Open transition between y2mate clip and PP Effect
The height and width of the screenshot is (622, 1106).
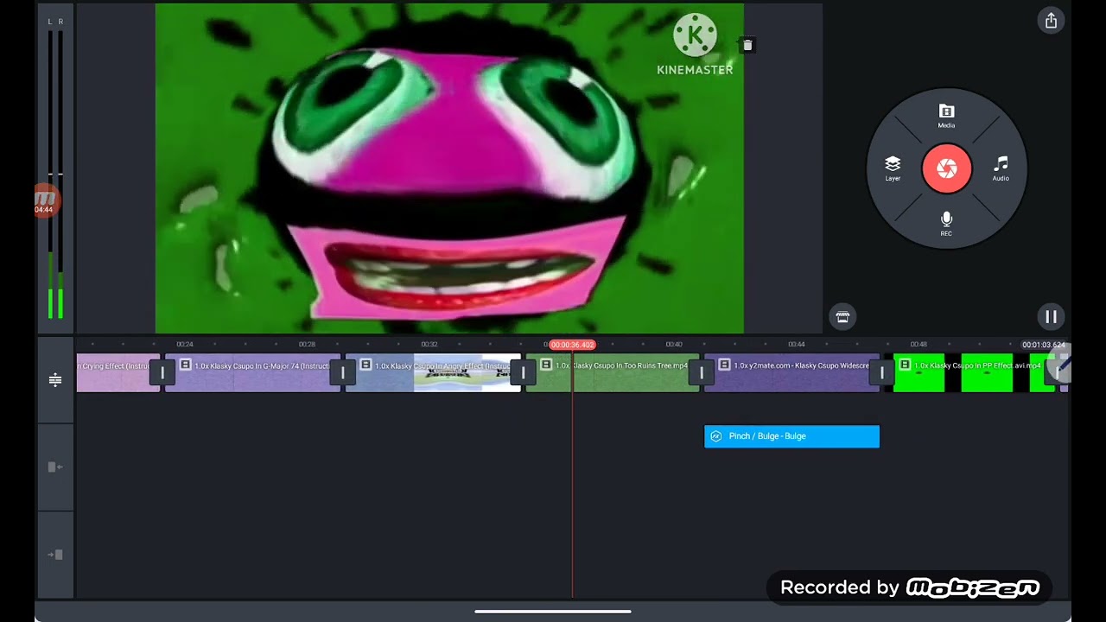pyautogui.click(x=882, y=373)
